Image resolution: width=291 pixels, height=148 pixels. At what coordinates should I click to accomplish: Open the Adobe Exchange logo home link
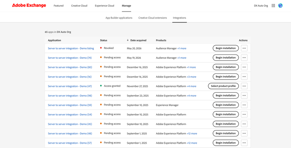29,5
